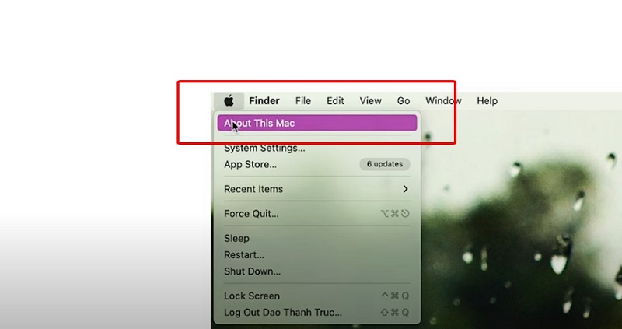The image size is (622, 329).
Task: Open the Finder menu
Action: coord(264,101)
